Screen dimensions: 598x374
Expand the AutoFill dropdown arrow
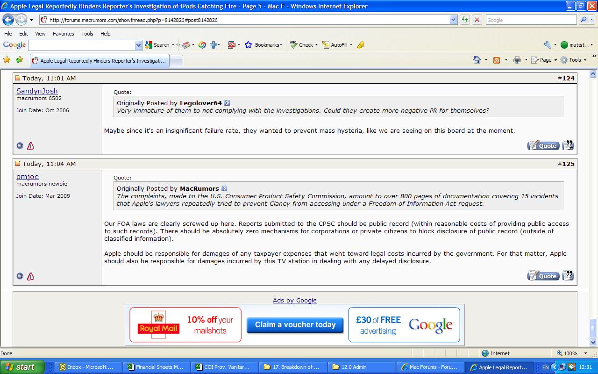coord(351,45)
